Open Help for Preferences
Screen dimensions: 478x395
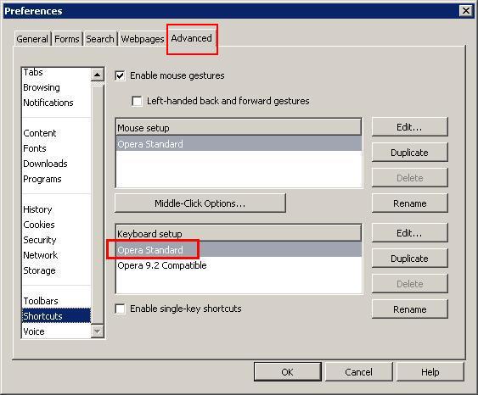coord(430,371)
